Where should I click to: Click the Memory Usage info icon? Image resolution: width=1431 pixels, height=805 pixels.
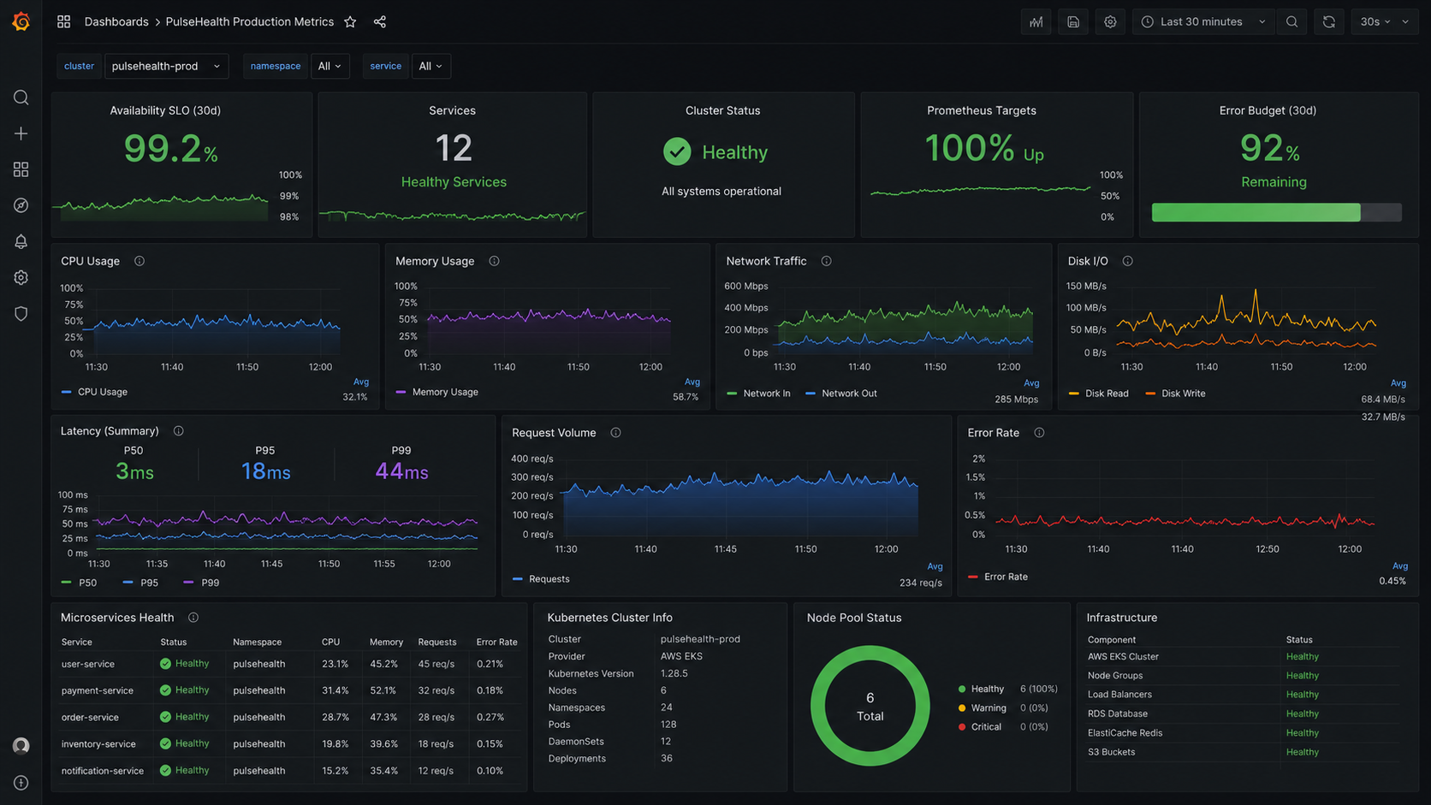point(495,261)
